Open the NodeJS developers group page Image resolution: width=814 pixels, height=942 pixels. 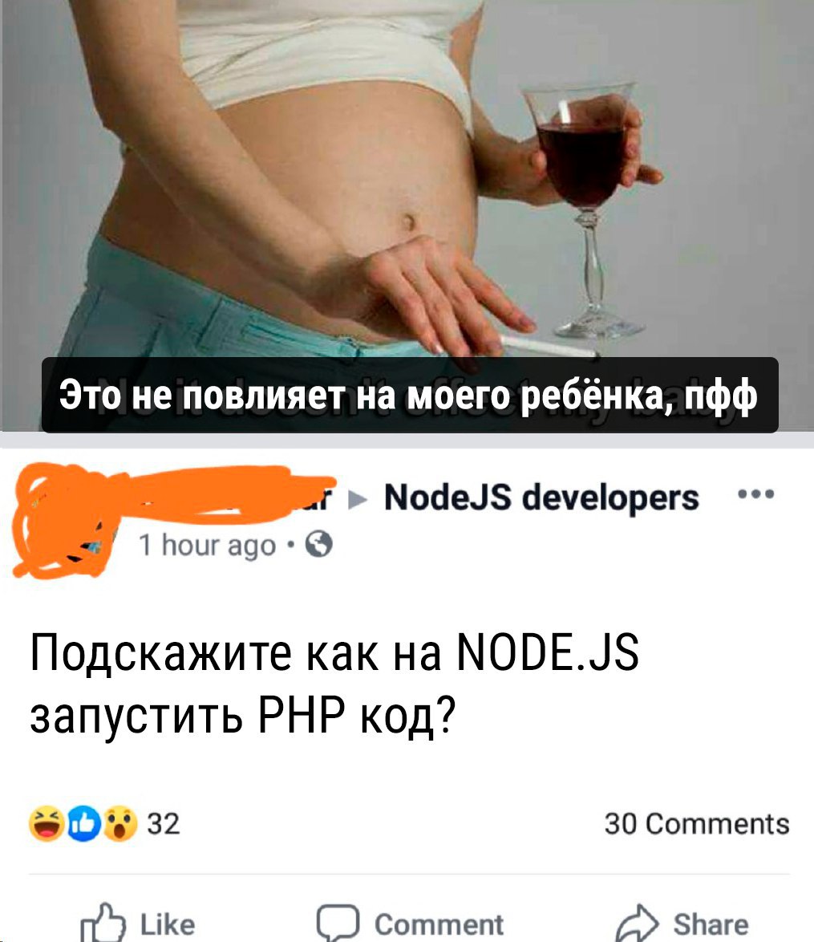point(541,497)
